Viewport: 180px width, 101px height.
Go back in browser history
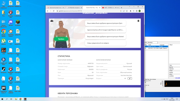pos(48,11)
